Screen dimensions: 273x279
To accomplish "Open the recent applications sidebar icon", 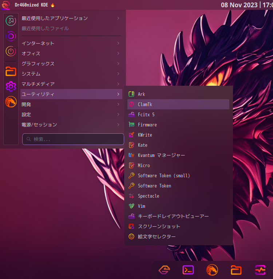I will tap(11, 21).
